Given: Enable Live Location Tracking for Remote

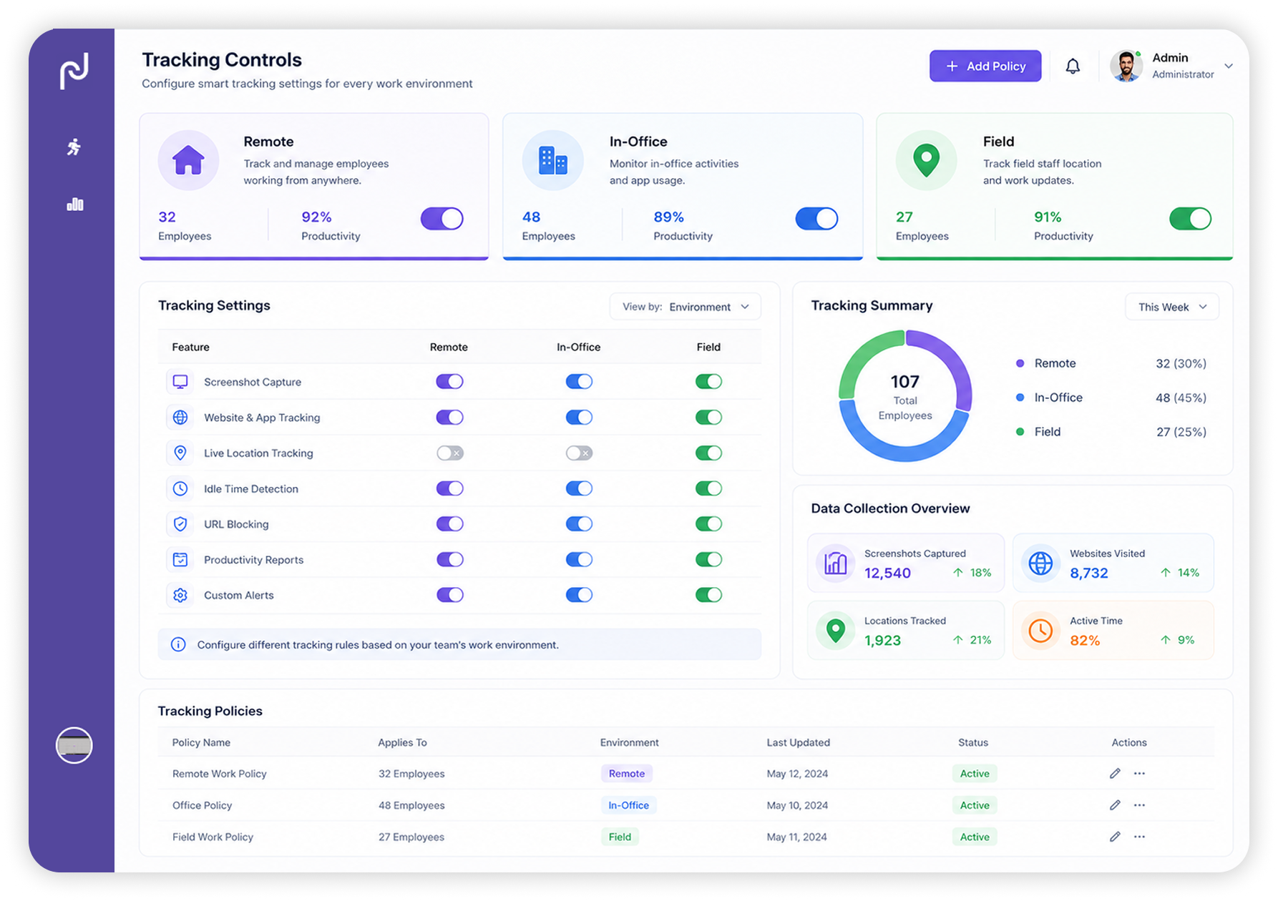Looking at the screenshot, I should [x=450, y=453].
